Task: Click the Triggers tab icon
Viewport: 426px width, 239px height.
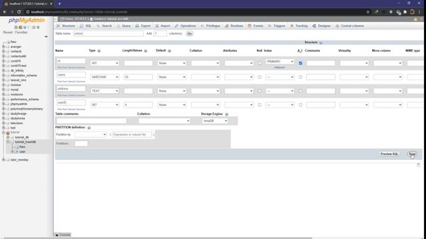Action: (x=270, y=26)
